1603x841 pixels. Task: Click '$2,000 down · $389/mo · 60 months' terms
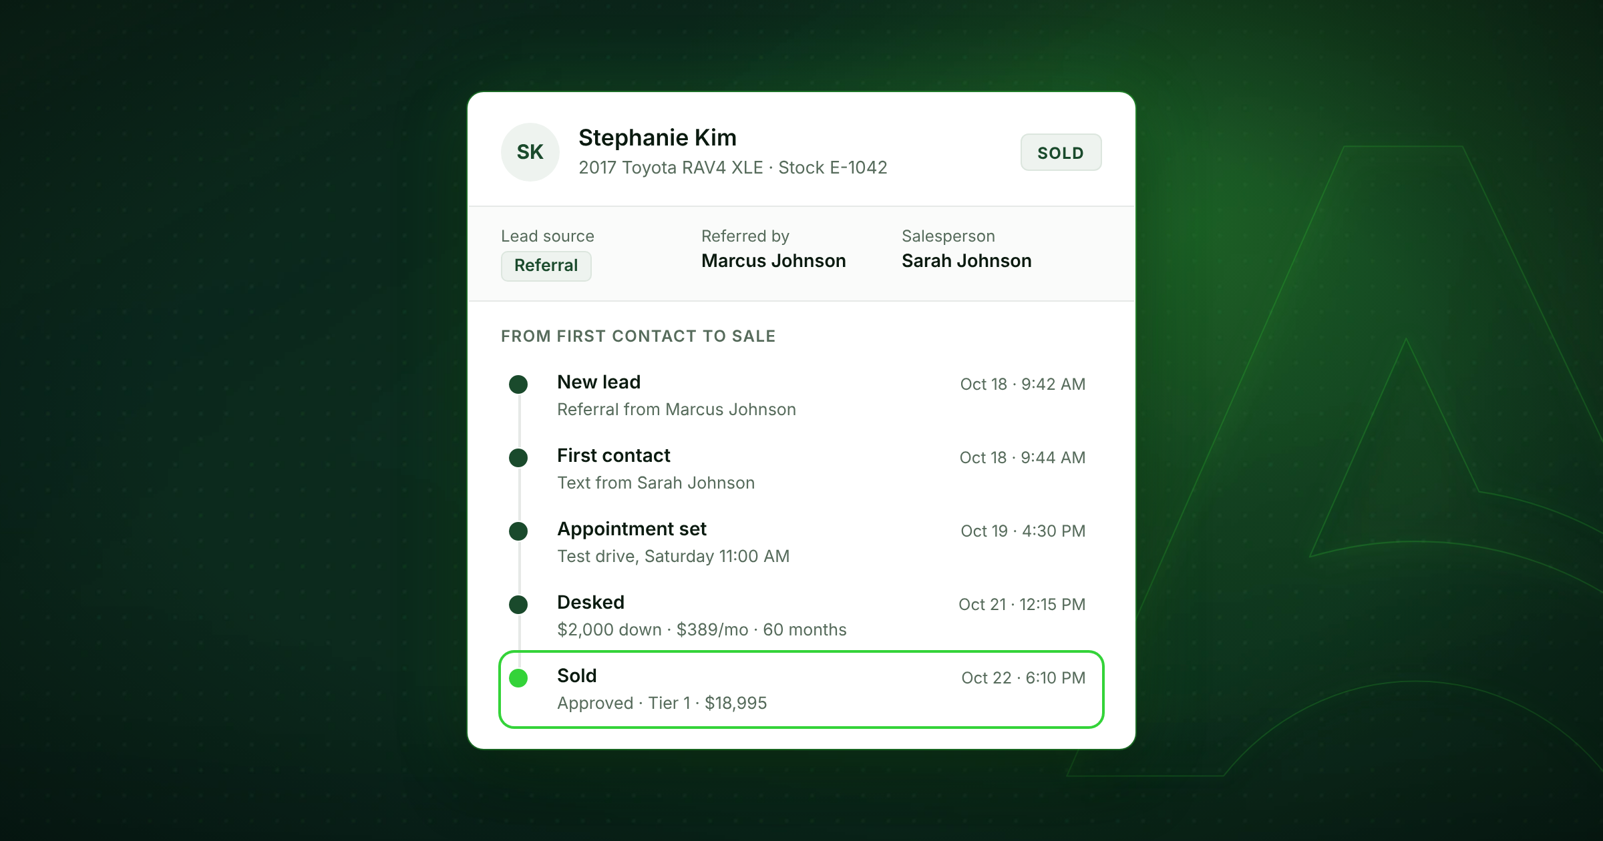coord(702,630)
